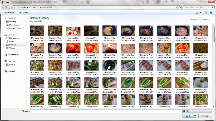Expand the Organize menu
The width and height of the screenshot is (216, 121).
9,13
